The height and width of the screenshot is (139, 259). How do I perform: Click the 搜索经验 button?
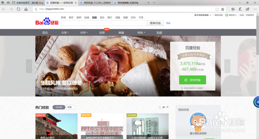[x=155, y=23]
